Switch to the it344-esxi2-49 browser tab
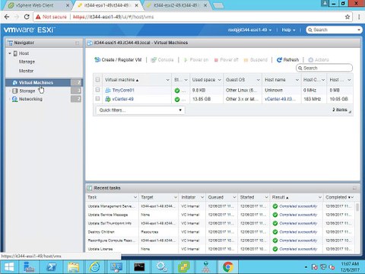This screenshot has width=365, height=274. click(x=176, y=5)
